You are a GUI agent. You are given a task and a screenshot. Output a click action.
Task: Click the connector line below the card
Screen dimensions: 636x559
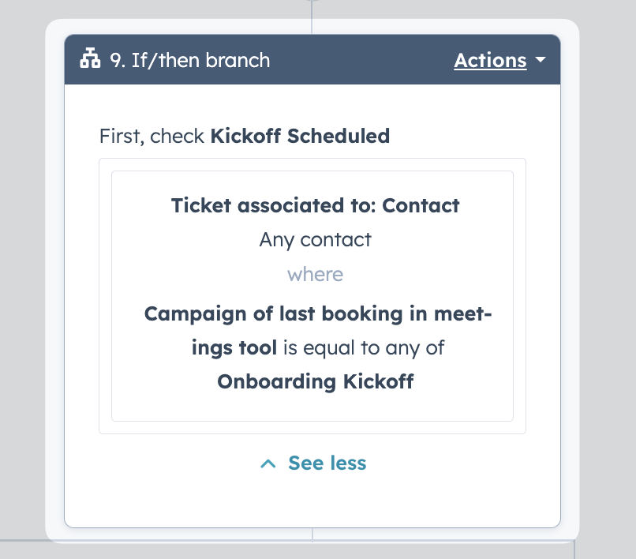coord(312,535)
